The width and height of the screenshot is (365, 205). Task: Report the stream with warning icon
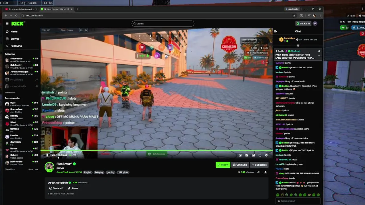tap(265, 172)
